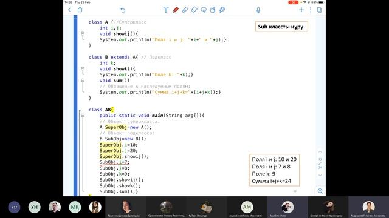Open the +17 more participants bubble
Viewport: 389px width, 218px height.
[x=14, y=207]
